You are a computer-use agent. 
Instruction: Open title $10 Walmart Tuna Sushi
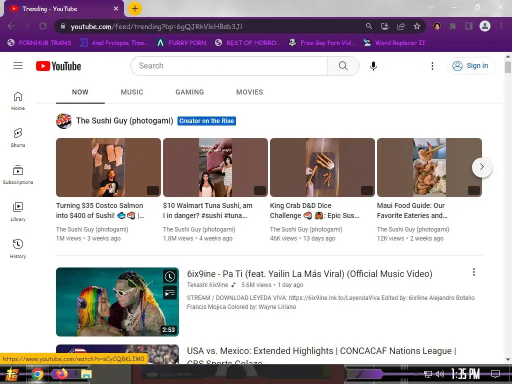(x=207, y=210)
